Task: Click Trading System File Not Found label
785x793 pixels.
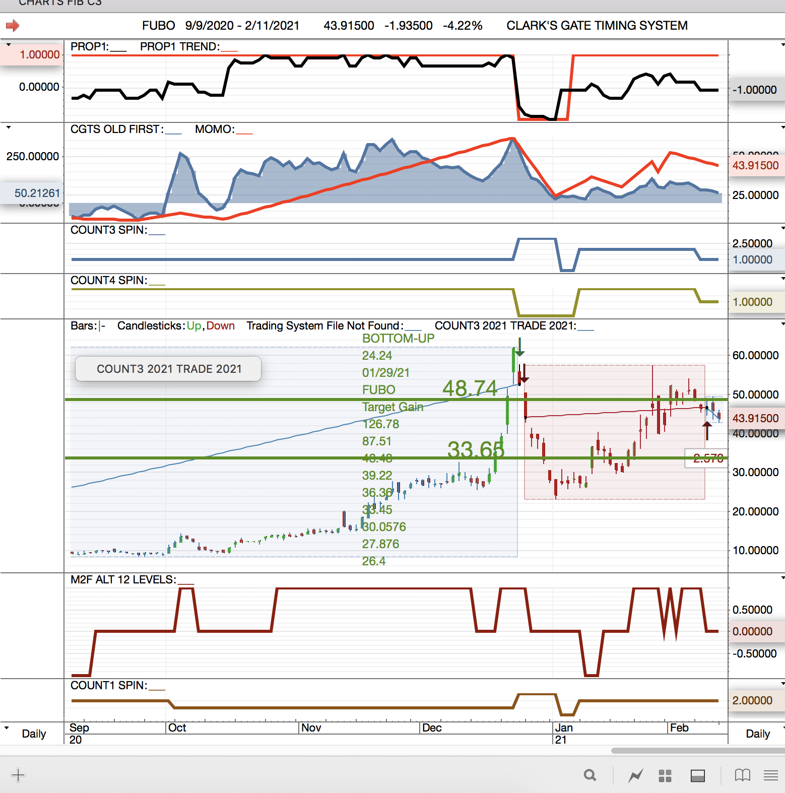Action: point(325,325)
